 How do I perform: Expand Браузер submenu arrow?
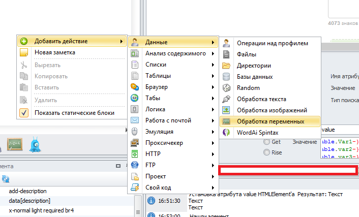click(213, 87)
